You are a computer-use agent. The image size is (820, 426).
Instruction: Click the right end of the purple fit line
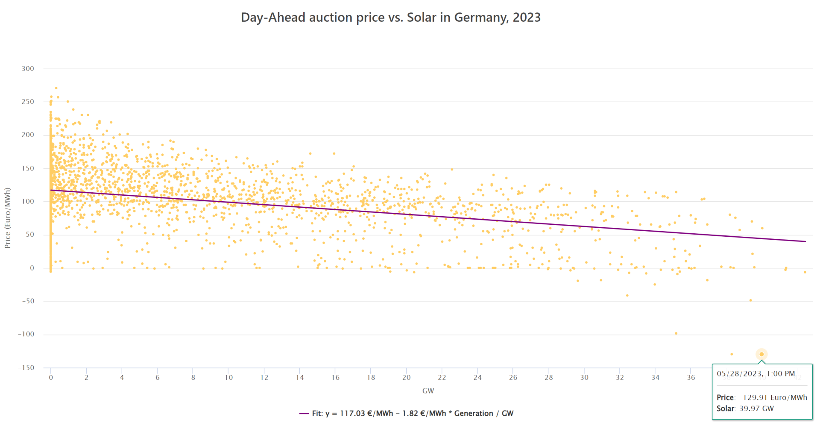coord(805,241)
